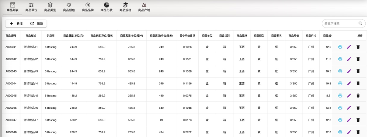Go to 商品品牌 tab

coord(88,7)
